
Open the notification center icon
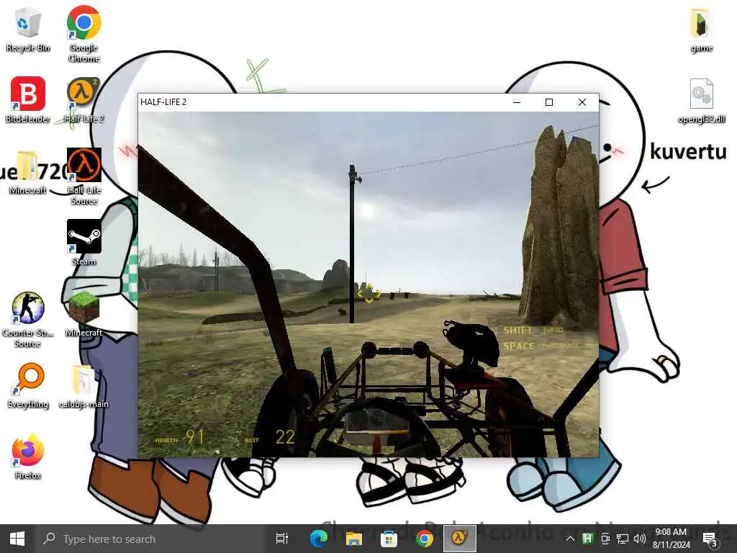(x=710, y=539)
